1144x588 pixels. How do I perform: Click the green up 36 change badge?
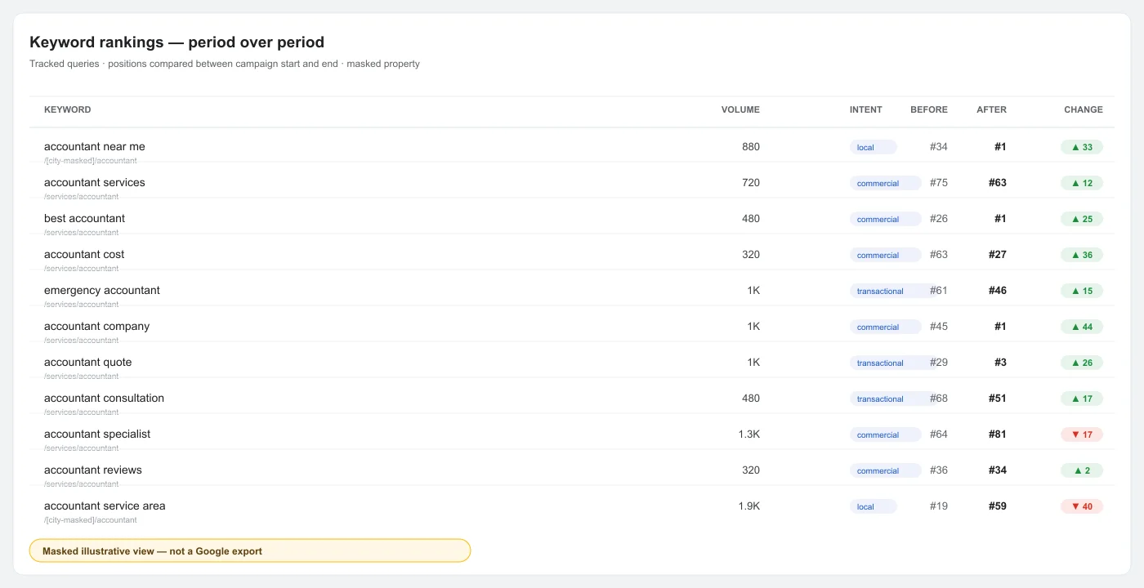coord(1082,255)
